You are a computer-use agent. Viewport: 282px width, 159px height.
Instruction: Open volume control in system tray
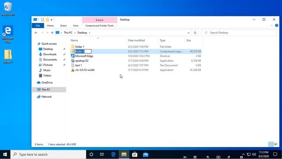coord(254,154)
